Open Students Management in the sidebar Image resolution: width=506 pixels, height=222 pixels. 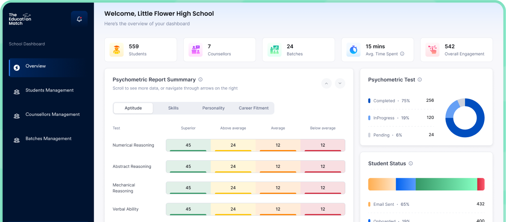point(49,90)
